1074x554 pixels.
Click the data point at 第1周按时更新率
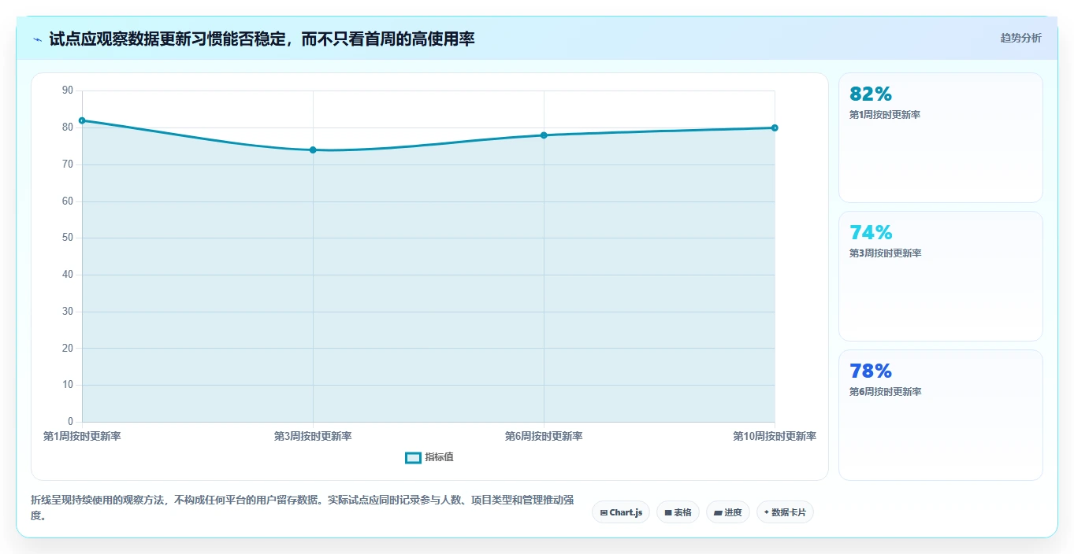coord(82,120)
